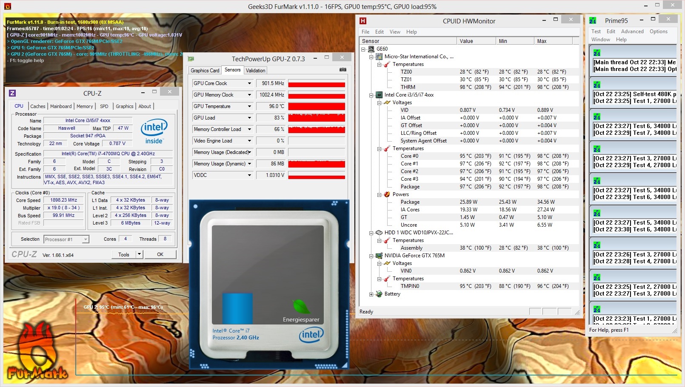
Task: Click the GPU-Z title bar icon
Action: click(191, 59)
